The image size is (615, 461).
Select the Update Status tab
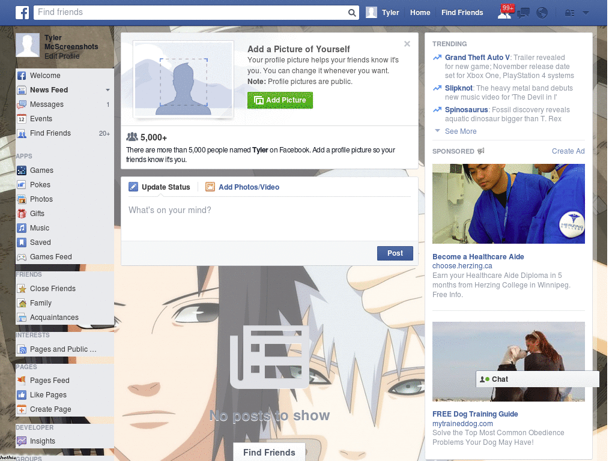pos(160,187)
